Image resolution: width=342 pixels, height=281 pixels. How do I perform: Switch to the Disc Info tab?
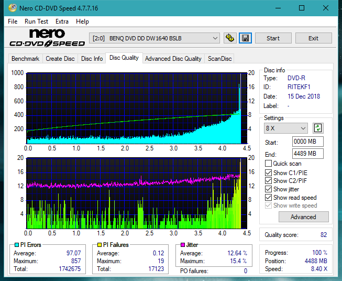pyautogui.click(x=92, y=59)
